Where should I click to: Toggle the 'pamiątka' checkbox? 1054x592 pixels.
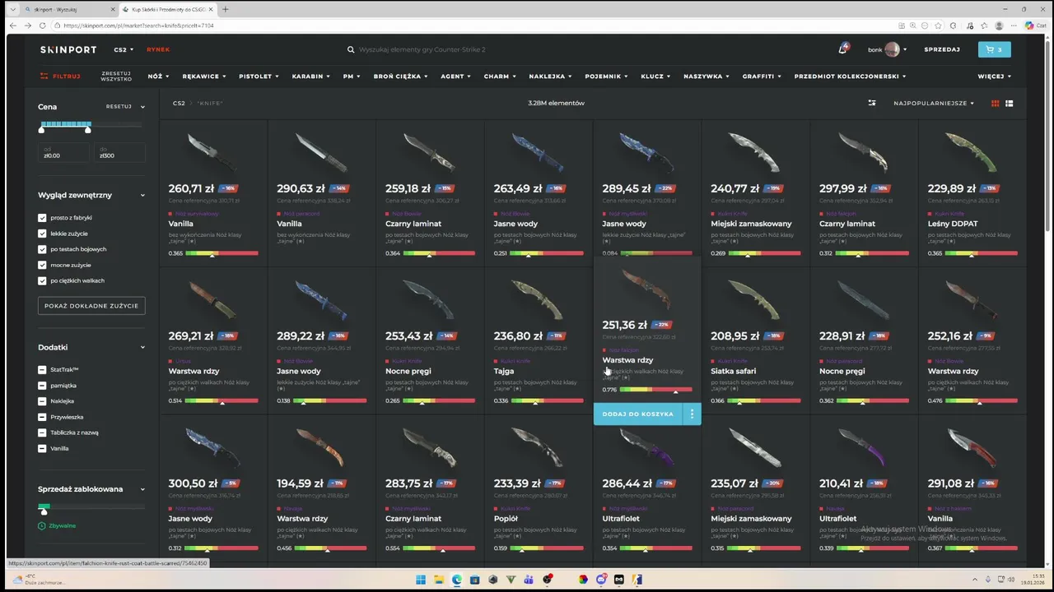tap(42, 386)
